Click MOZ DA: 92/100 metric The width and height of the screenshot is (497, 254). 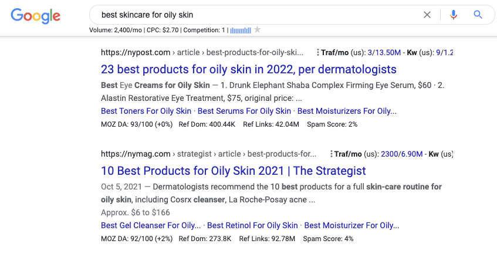point(137,239)
